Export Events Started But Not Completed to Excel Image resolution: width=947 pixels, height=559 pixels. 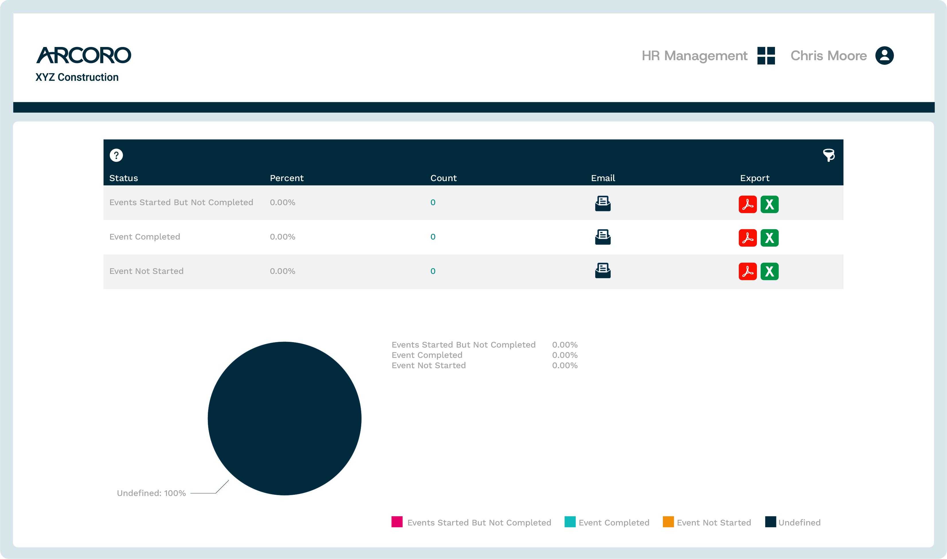point(770,205)
